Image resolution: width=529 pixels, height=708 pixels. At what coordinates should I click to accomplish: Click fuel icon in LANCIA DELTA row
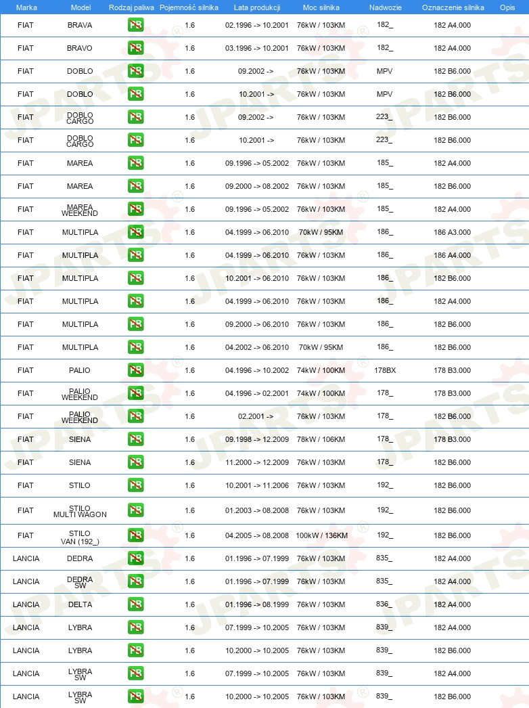135,604
